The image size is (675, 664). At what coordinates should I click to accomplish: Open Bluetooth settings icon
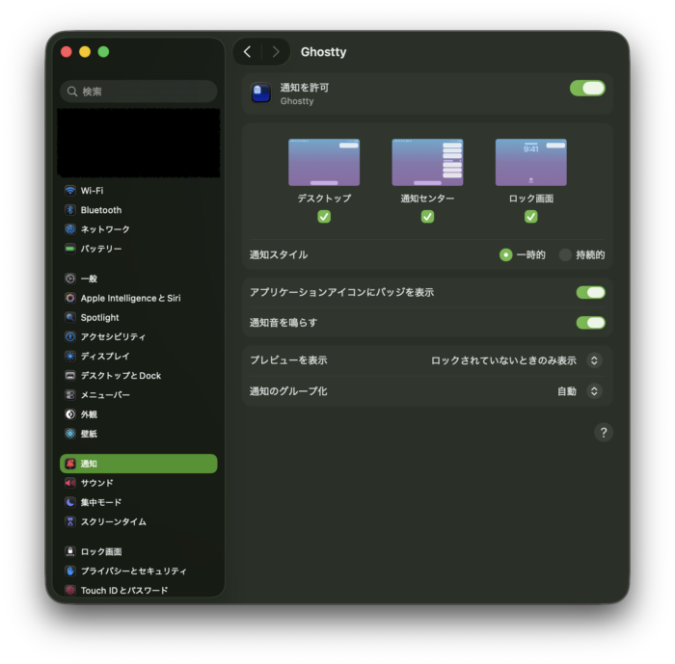pos(70,210)
